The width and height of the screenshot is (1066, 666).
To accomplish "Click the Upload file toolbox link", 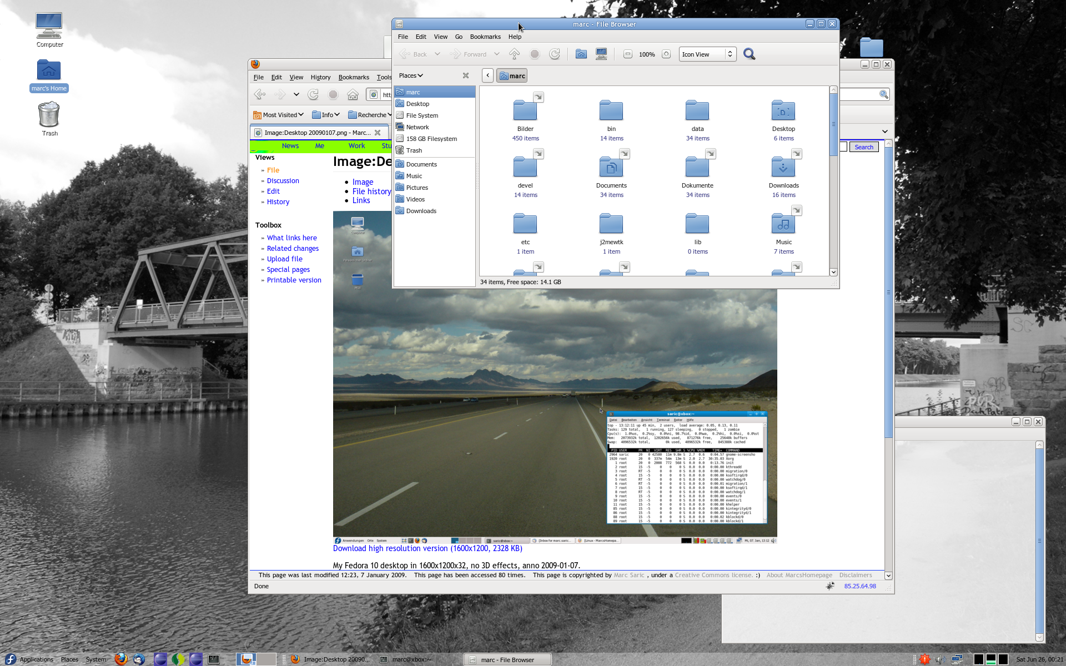I will point(284,259).
